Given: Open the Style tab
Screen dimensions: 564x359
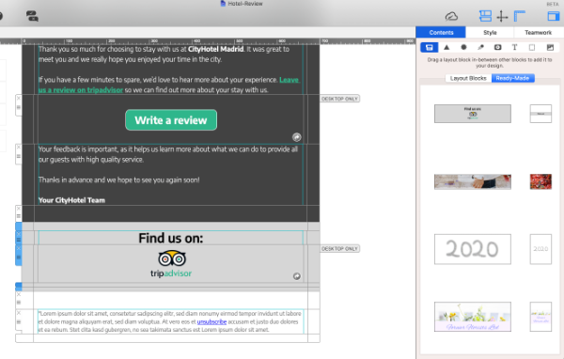Looking at the screenshot, I should point(490,32).
